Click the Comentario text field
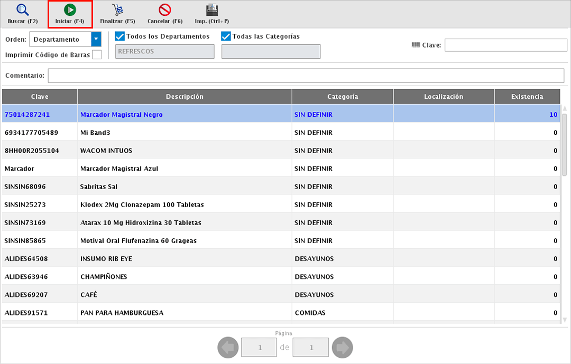The width and height of the screenshot is (571, 364). point(306,76)
